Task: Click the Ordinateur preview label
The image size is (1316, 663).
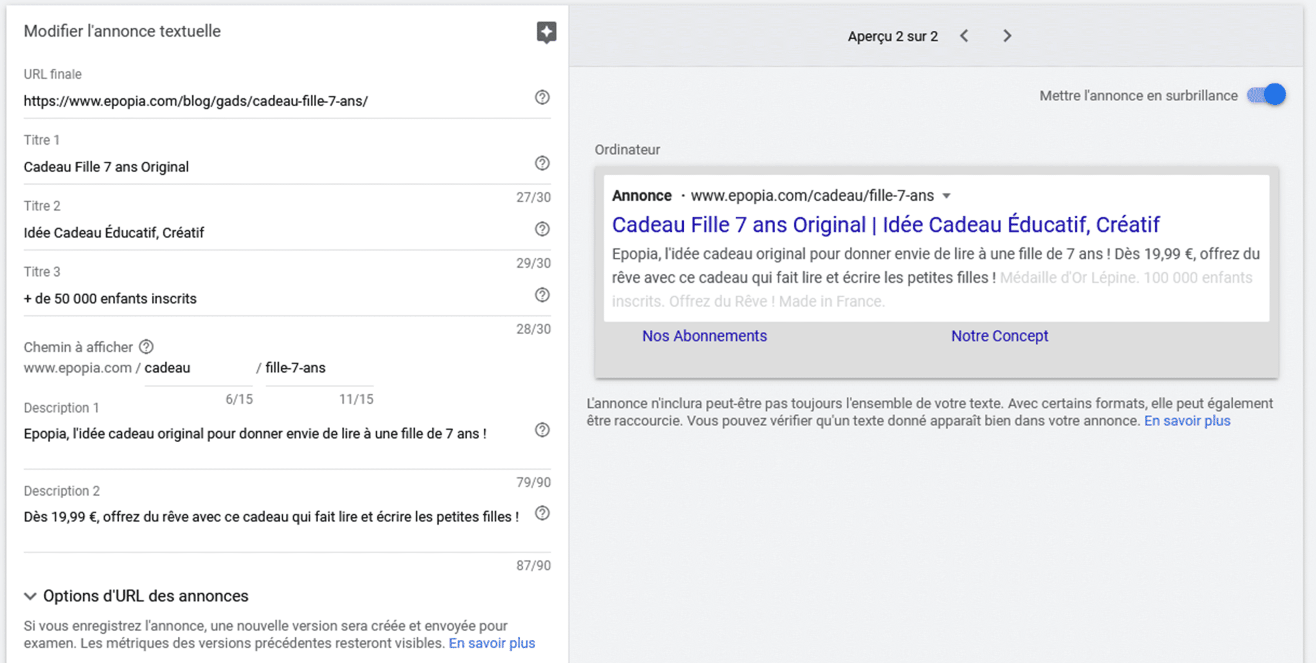Action: point(627,149)
